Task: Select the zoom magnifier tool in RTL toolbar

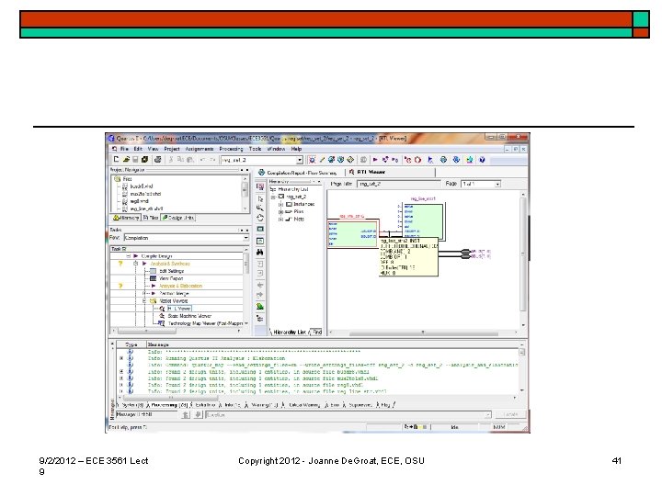Action: click(x=259, y=208)
